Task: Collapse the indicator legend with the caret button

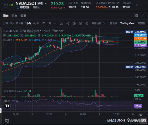Action: pos(6,45)
